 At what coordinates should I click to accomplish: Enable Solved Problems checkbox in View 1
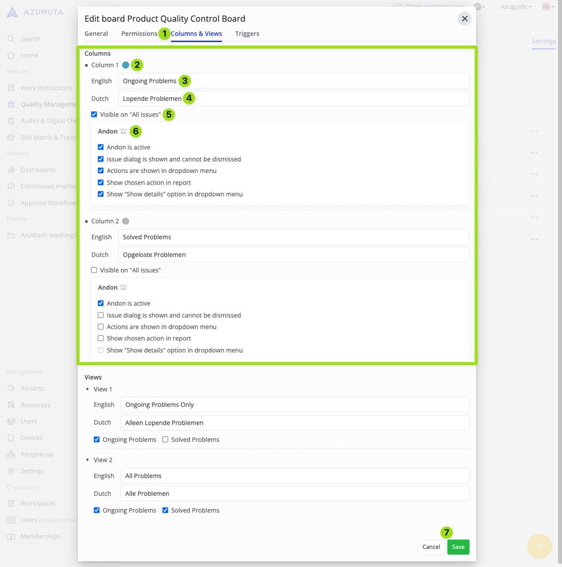165,440
